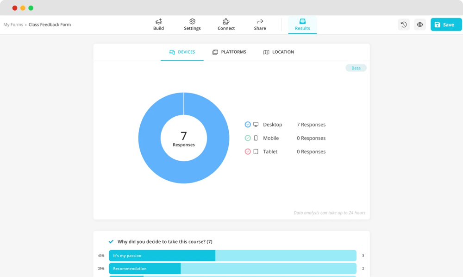Switch to the Platforms tab
This screenshot has width=463, height=277.
coord(229,52)
